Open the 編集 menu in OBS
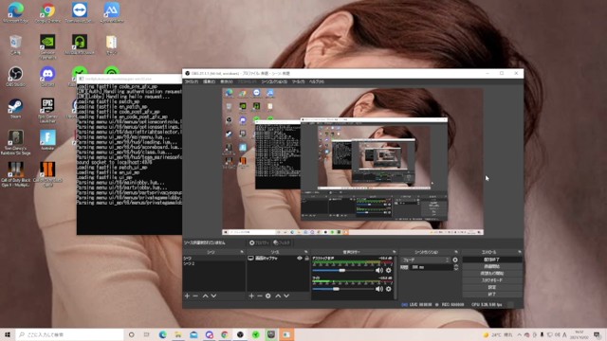Image resolution: width=607 pixels, height=341 pixels. [x=209, y=82]
